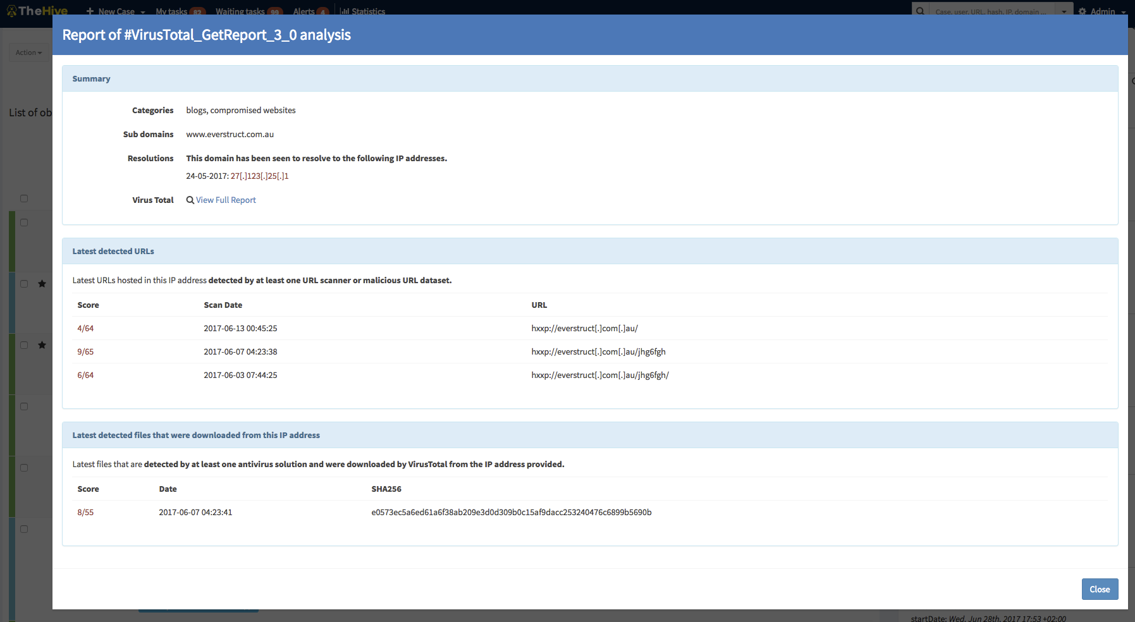Focus the case search input field
The image size is (1135, 622).
(990, 11)
